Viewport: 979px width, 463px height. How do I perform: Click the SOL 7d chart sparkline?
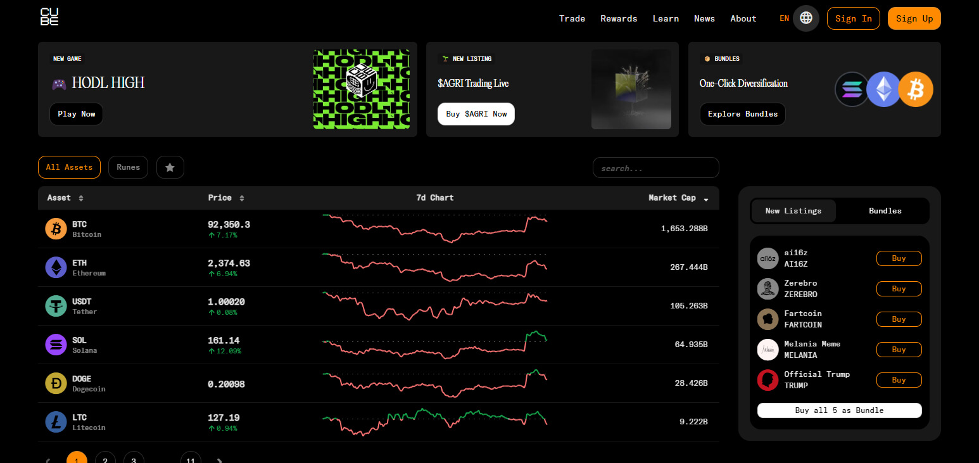pyautogui.click(x=434, y=345)
